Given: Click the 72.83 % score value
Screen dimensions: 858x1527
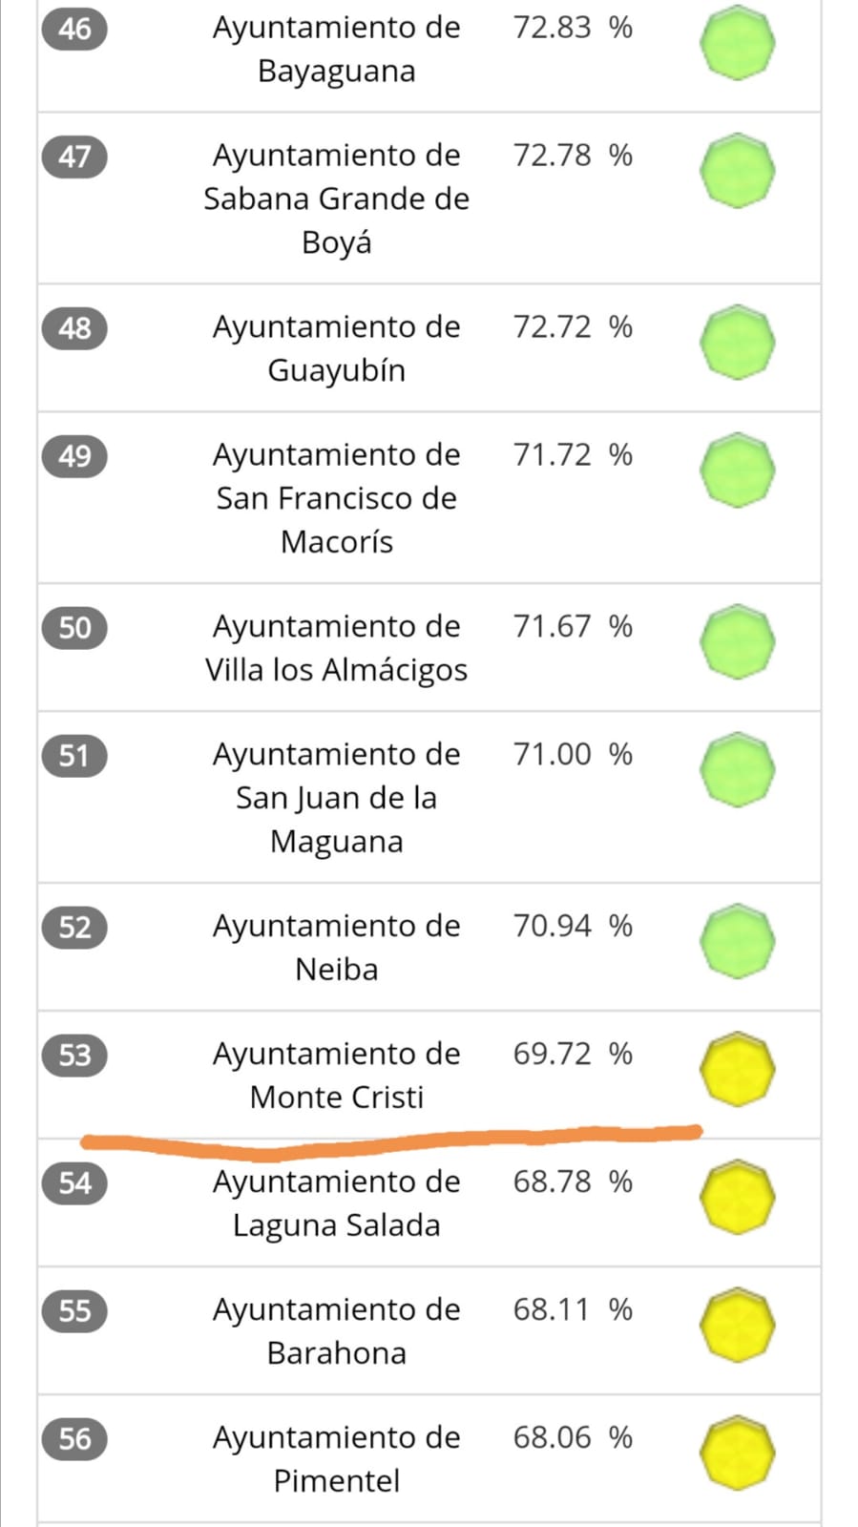Looking at the screenshot, I should coord(572,28).
